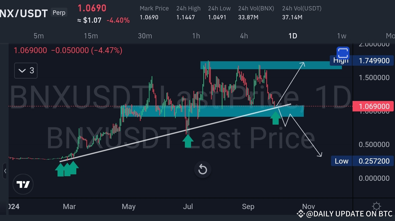The height and width of the screenshot is (221, 395).
Task: Click the Perp contract label
Action: 59,13
